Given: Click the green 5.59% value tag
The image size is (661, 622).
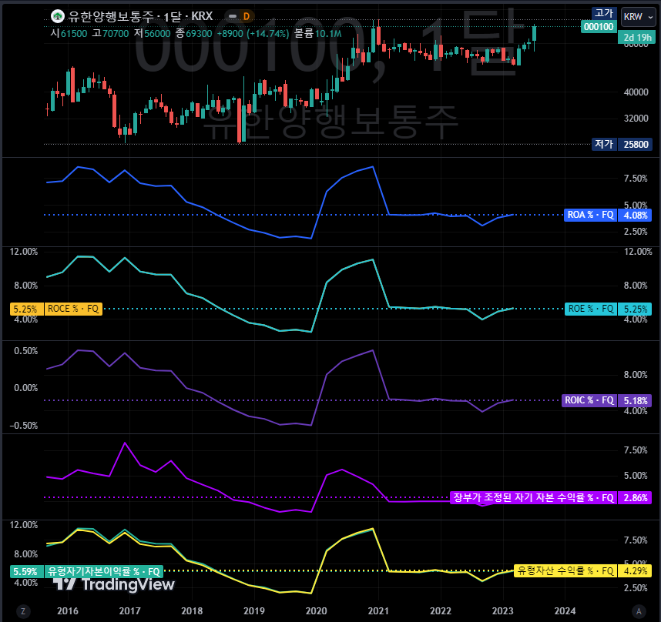Looking at the screenshot, I should click(x=26, y=571).
